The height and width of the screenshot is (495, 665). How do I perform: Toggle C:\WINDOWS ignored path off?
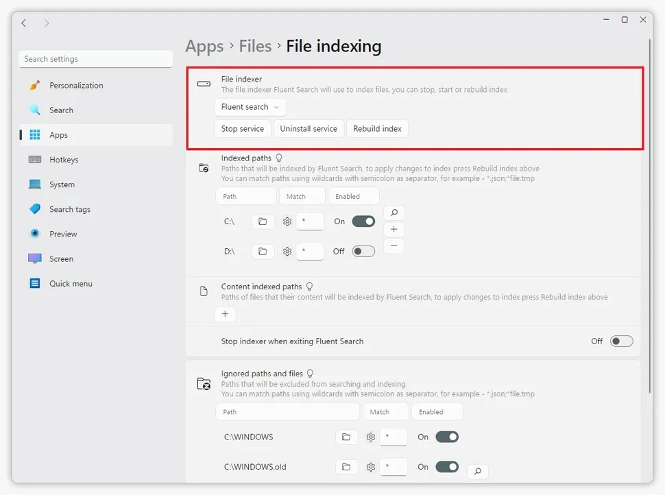(447, 437)
